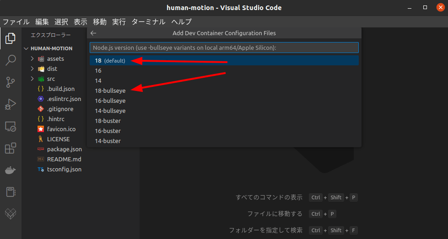Click the package.json npm icon
This screenshot has width=448, height=239.
click(41, 149)
